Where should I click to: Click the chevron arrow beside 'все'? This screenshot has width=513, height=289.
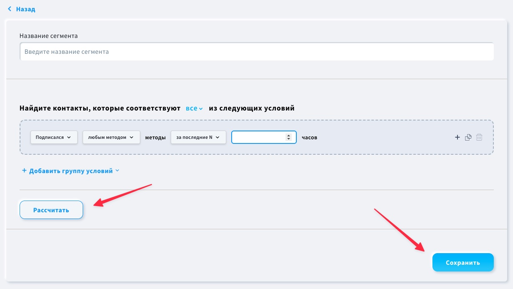click(201, 109)
